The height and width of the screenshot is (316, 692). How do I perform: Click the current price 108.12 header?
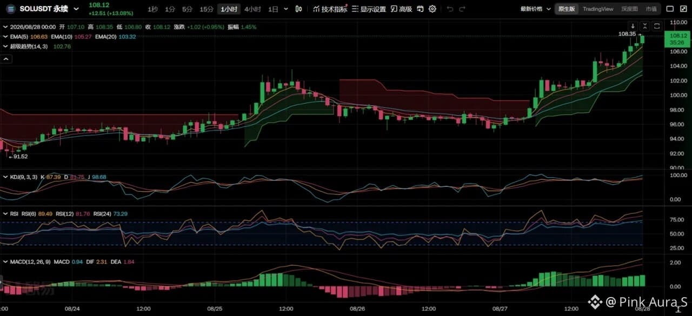click(99, 5)
